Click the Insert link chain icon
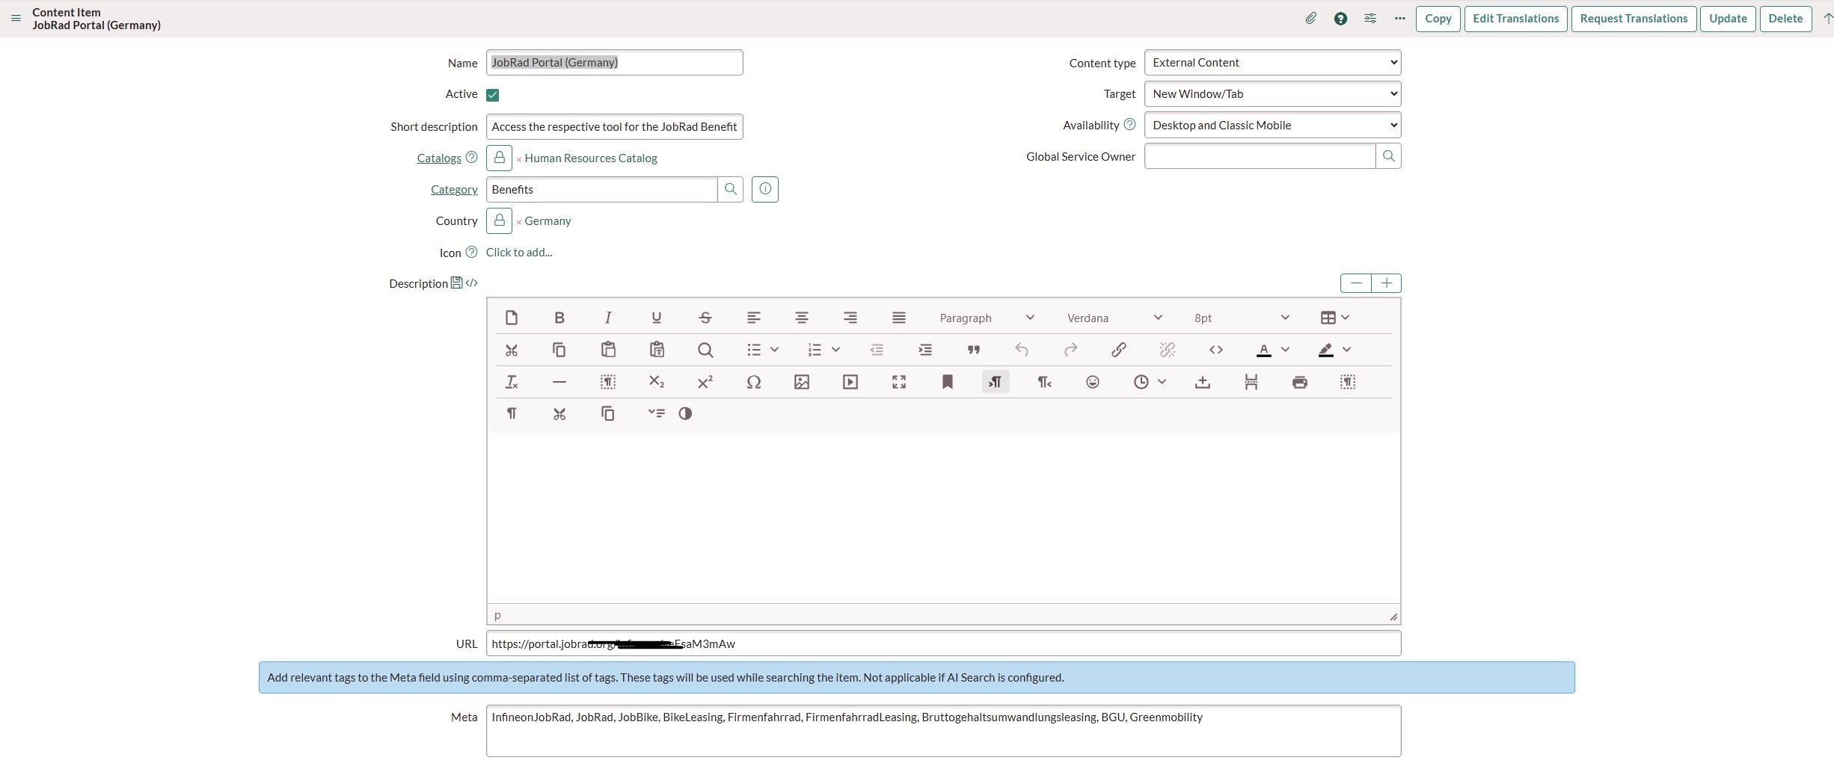This screenshot has width=1834, height=769. (1119, 350)
